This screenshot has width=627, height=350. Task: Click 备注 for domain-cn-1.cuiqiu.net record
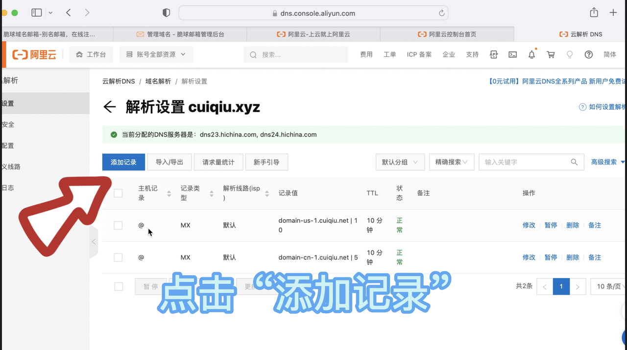click(595, 257)
